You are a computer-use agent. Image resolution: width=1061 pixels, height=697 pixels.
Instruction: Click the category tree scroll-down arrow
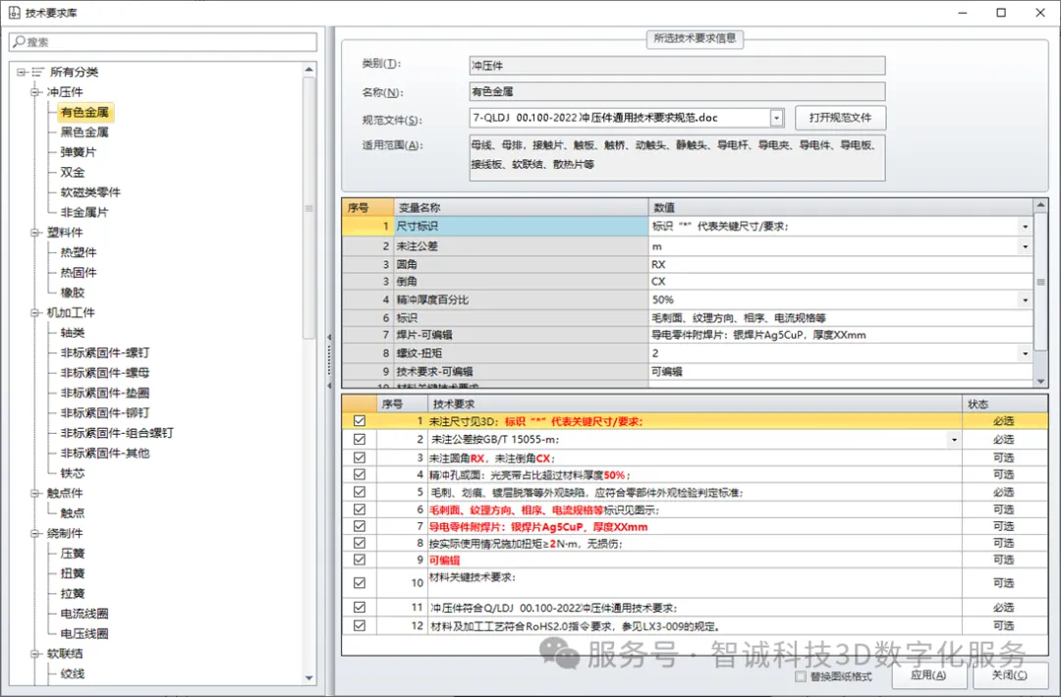(x=309, y=677)
